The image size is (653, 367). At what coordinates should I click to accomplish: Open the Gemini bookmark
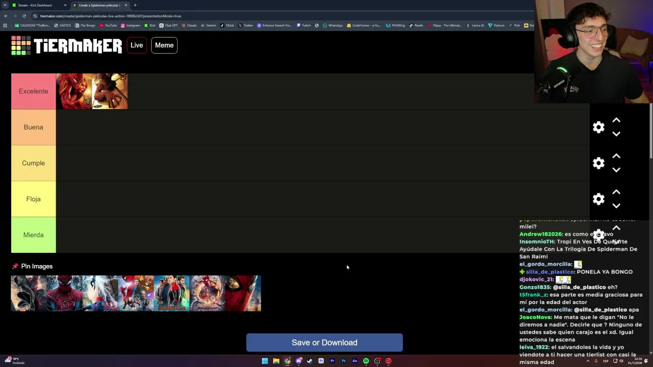(209, 25)
